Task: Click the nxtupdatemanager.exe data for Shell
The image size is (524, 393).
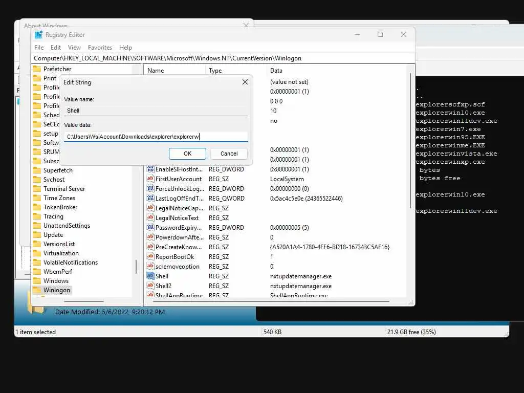Action: click(x=301, y=276)
